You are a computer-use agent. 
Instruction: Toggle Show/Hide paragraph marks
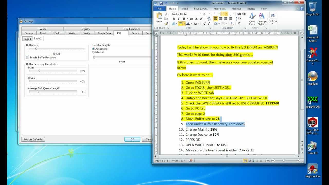pyautogui.click(x=239, y=23)
